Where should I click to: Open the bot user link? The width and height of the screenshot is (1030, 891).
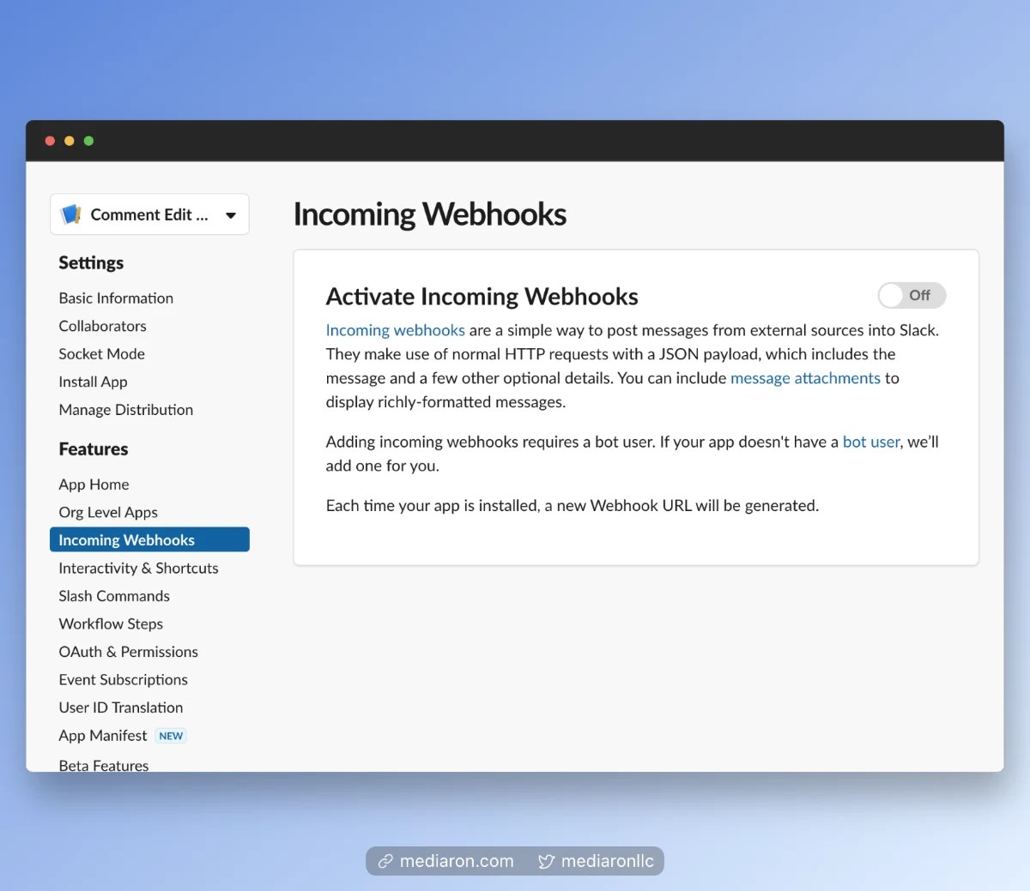870,442
